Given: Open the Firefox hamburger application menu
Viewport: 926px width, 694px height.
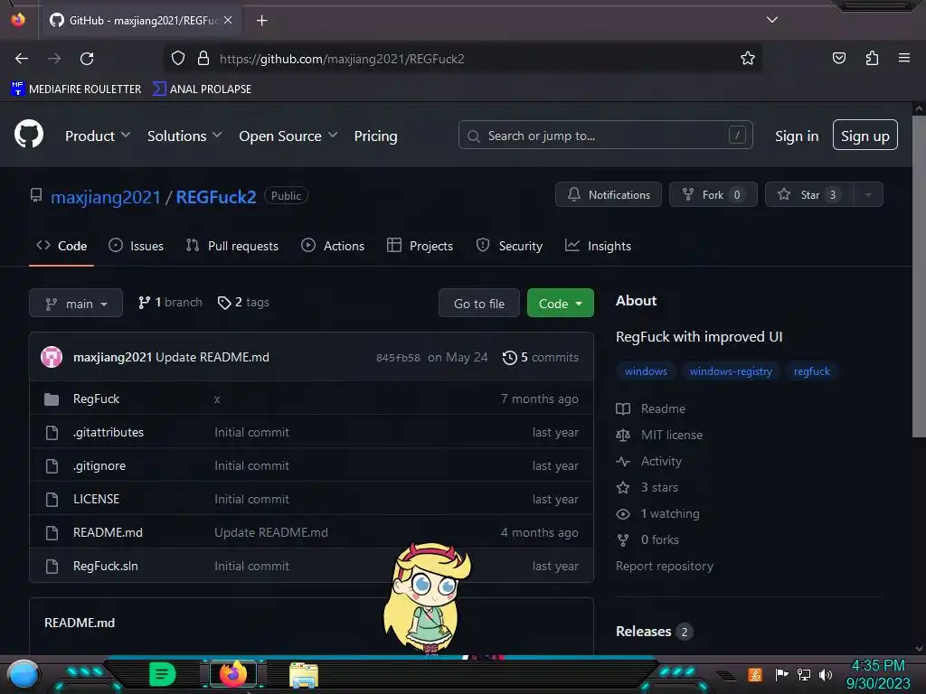Looking at the screenshot, I should tap(903, 58).
